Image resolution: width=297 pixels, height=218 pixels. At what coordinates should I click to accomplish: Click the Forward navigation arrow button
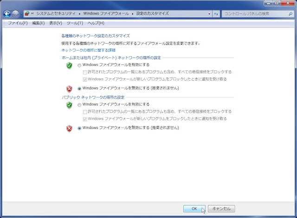[15, 14]
